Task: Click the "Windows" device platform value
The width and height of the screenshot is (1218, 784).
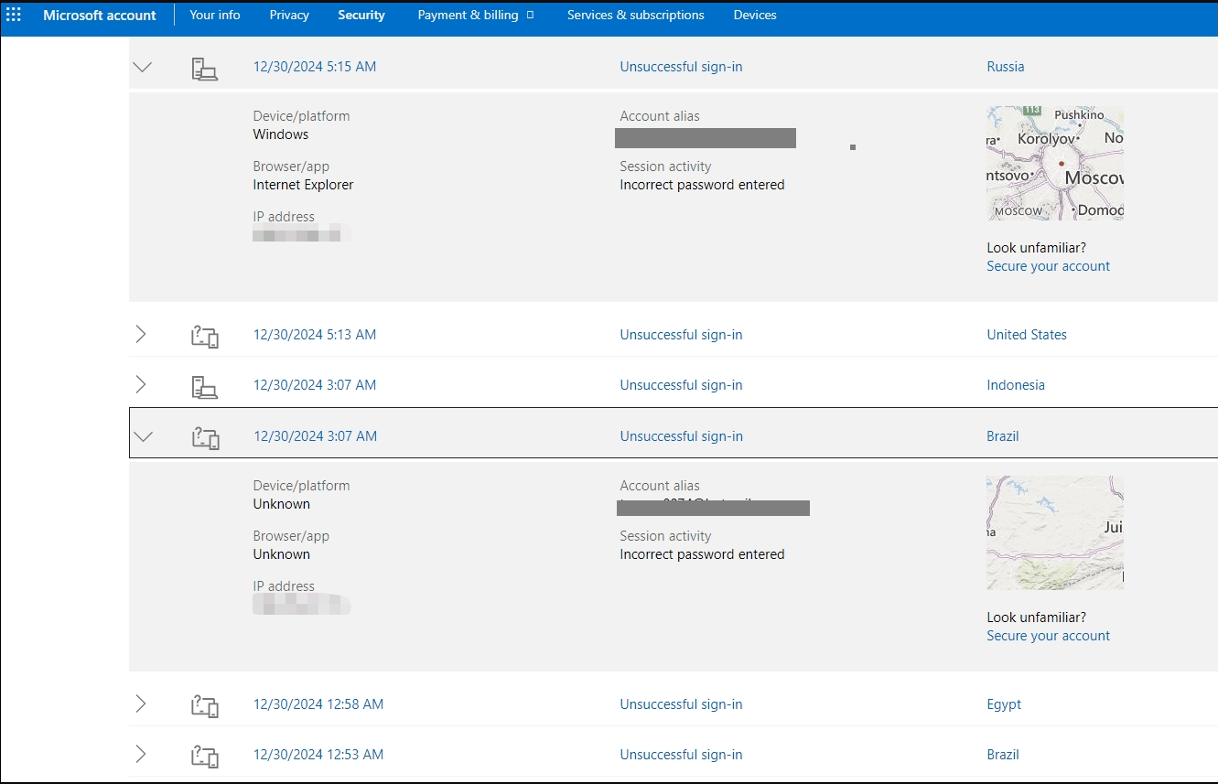Action: pyautogui.click(x=281, y=134)
